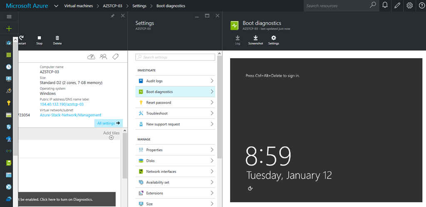The width and height of the screenshot is (426, 207).
Task: Click the Log download icon
Action: pyautogui.click(x=238, y=38)
